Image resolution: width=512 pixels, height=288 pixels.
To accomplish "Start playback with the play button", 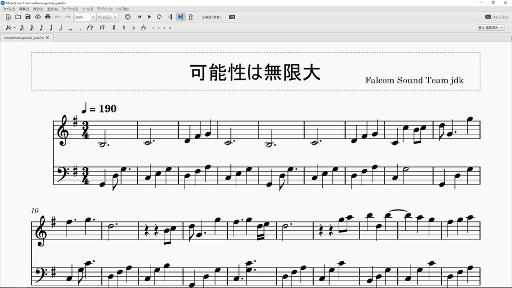I will (149, 17).
